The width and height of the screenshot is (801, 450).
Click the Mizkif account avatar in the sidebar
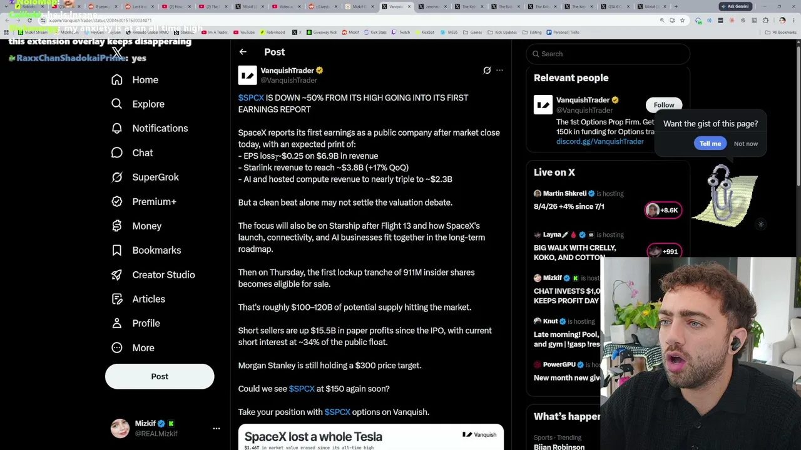[120, 428]
